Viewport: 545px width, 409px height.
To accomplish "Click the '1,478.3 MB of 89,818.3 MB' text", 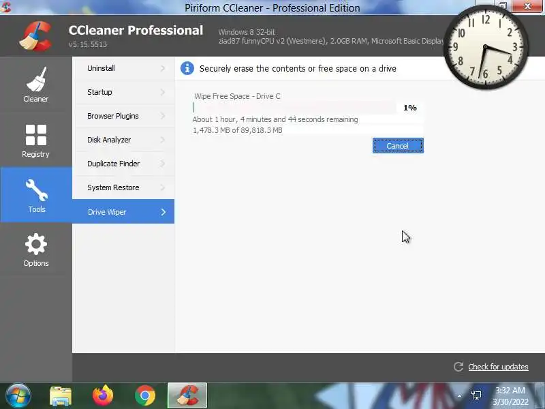I will coord(238,130).
